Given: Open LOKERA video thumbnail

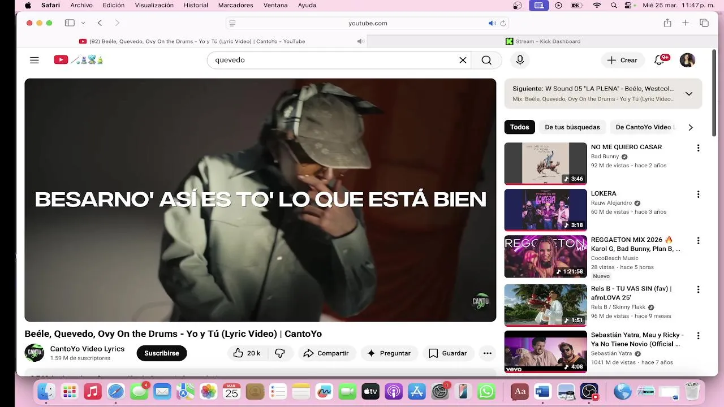Looking at the screenshot, I should 545,210.
